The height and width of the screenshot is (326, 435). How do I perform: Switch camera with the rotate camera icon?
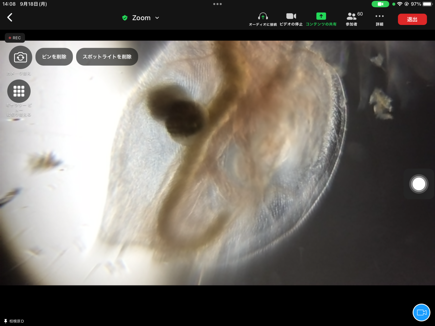(x=20, y=57)
